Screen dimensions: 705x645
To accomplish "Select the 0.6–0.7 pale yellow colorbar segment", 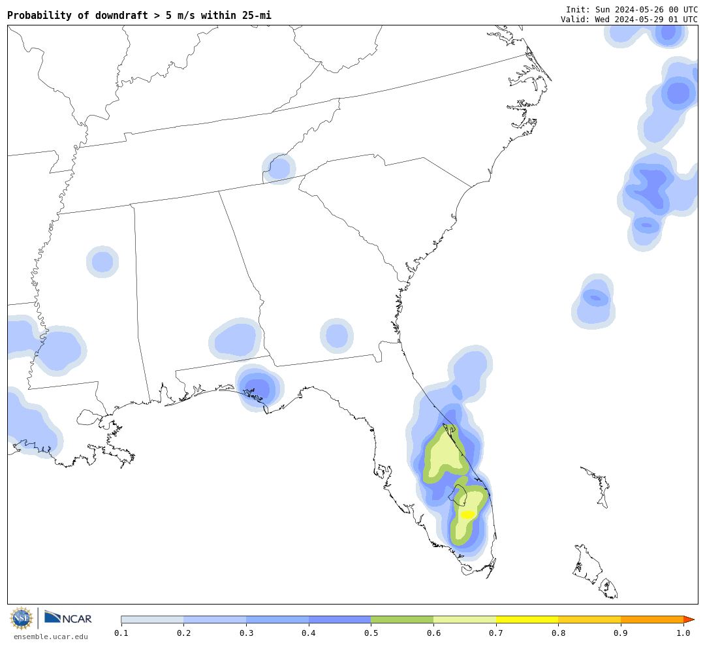I will (x=465, y=620).
